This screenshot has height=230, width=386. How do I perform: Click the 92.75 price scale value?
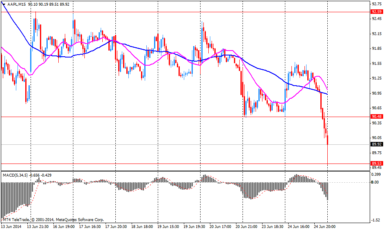[377, 4]
